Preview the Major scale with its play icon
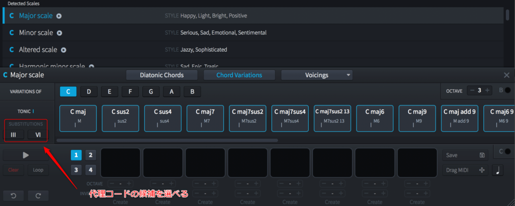The width and height of the screenshot is (515, 206). [59, 16]
